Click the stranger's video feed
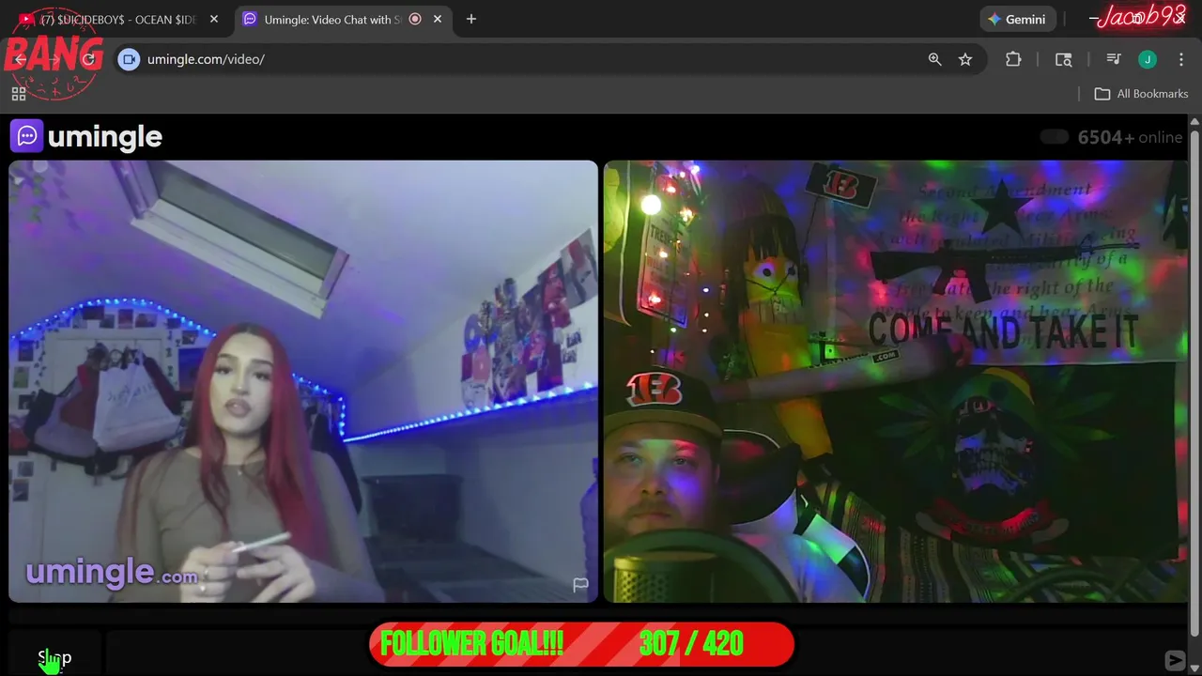1202x676 pixels. [x=303, y=381]
